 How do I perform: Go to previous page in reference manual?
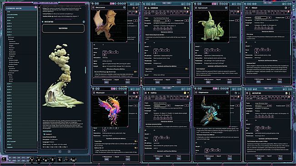60,151
